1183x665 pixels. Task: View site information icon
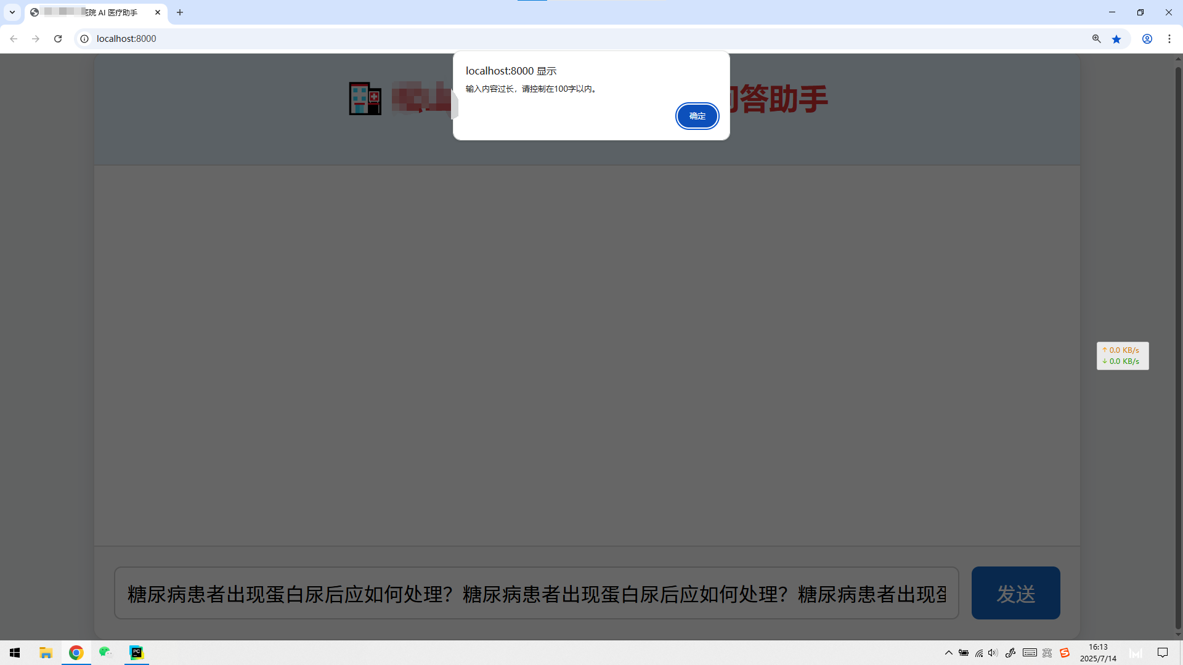84,39
